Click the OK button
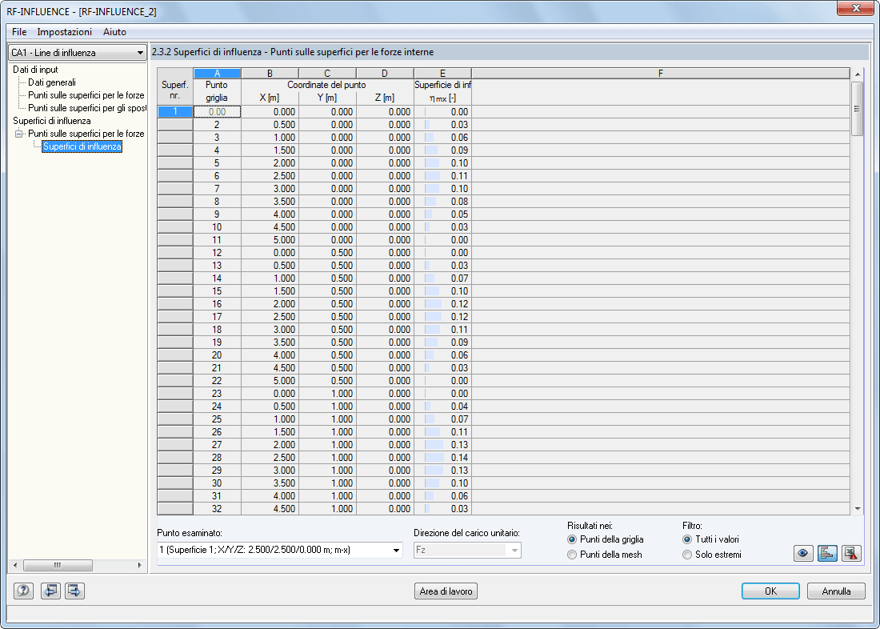 (x=770, y=591)
